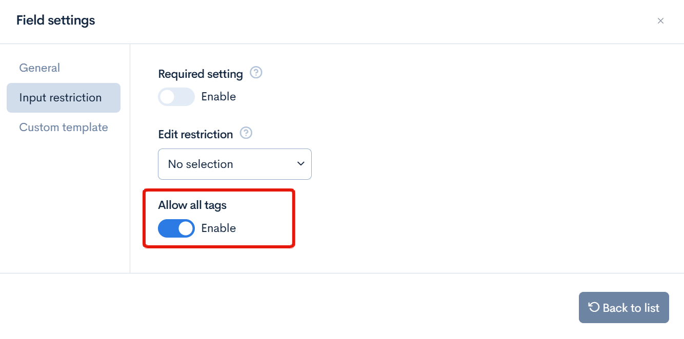The image size is (684, 339).
Task: Click the Edit restriction heading label
Action: [x=195, y=134]
